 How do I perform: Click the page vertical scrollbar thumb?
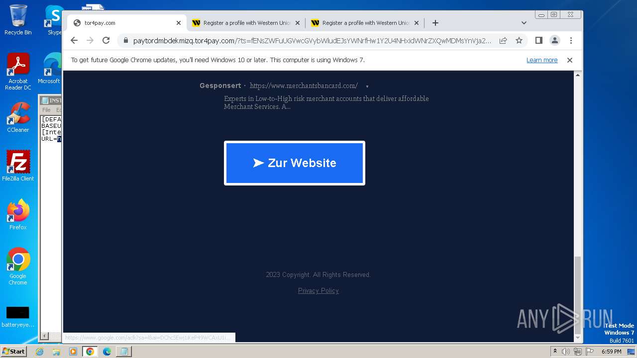(x=578, y=294)
